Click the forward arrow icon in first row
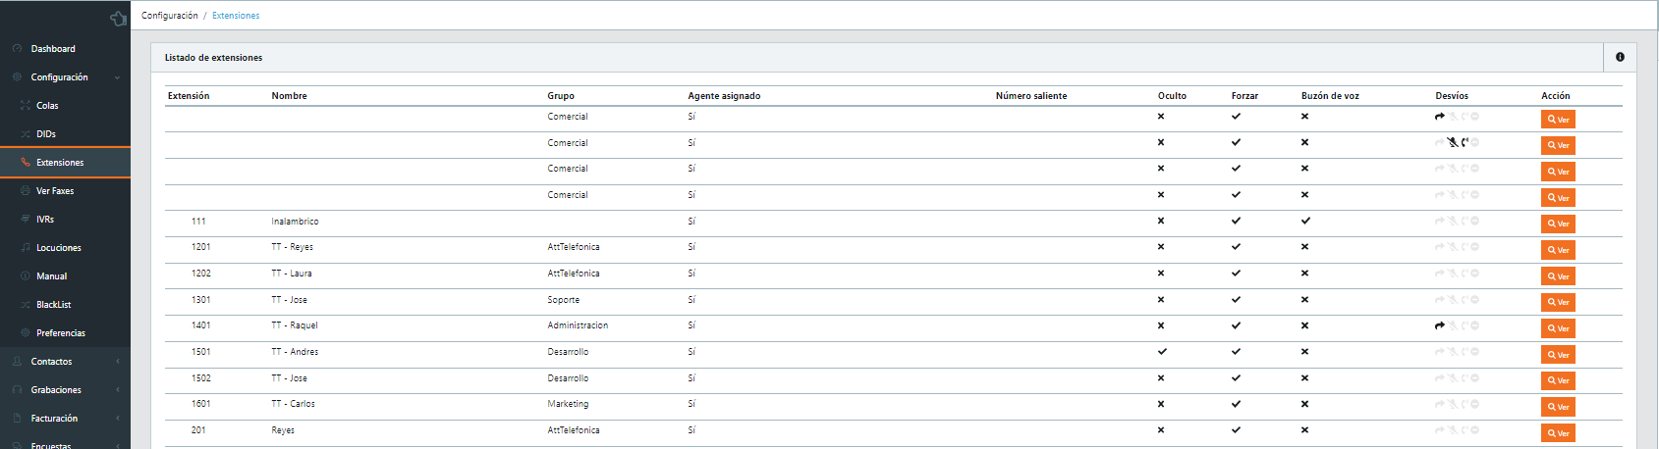The image size is (1659, 449). (1440, 117)
